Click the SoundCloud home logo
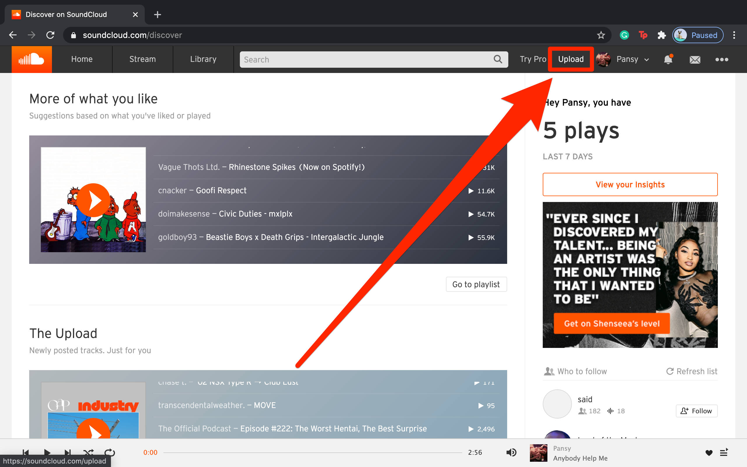This screenshot has height=467, width=747. point(31,59)
